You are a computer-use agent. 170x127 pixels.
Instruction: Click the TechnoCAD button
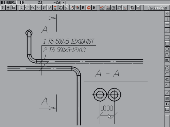click(x=157, y=8)
